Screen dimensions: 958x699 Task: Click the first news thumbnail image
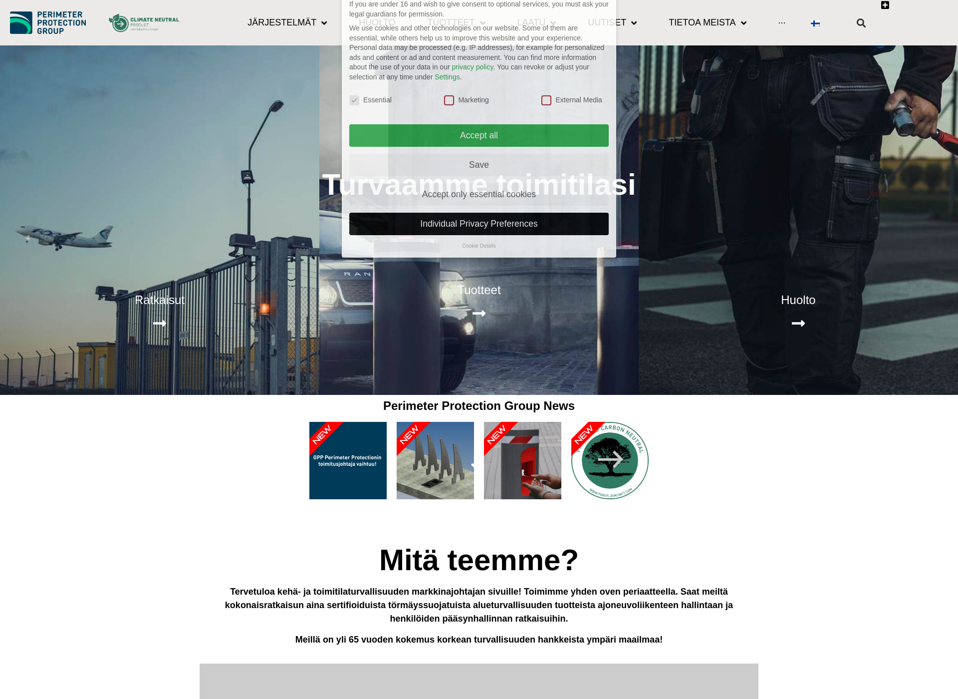pyautogui.click(x=348, y=461)
